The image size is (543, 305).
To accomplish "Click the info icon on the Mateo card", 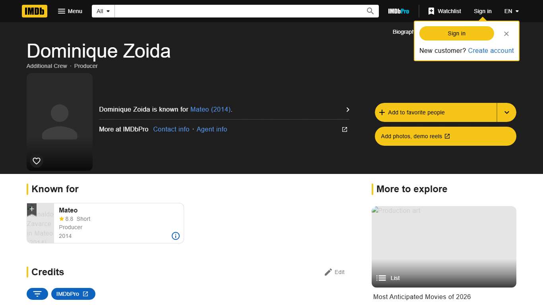I will pyautogui.click(x=175, y=236).
